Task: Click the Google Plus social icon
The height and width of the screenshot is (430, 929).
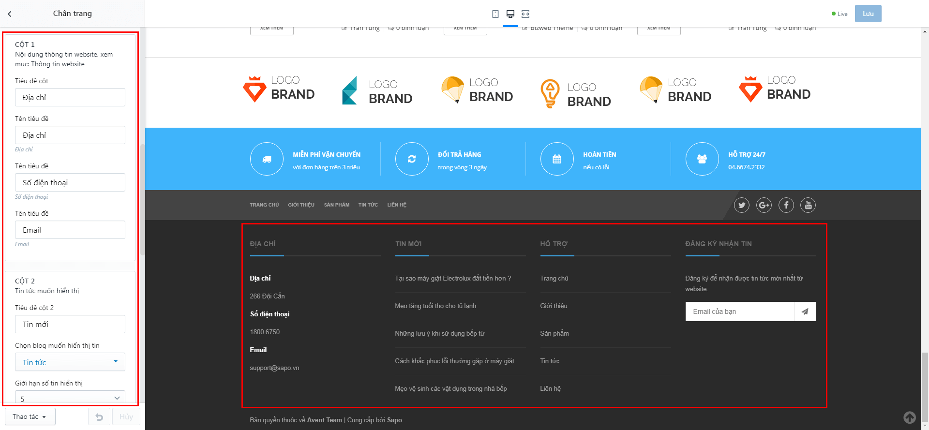Action: [x=764, y=205]
